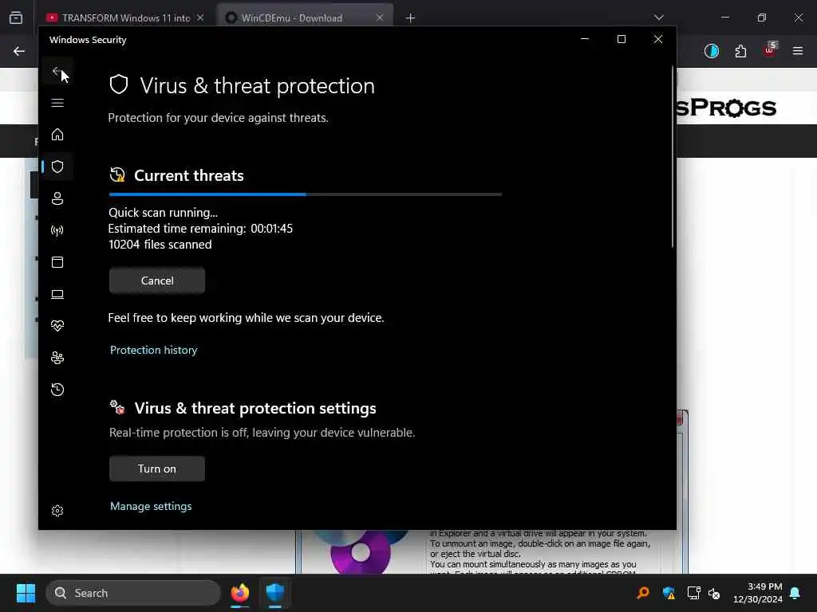Open the clock showing 3:49 PM
Viewport: 817px width, 612px height.
pos(758,593)
